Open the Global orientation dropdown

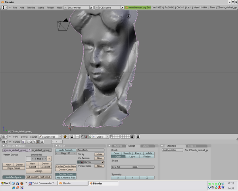pos(102,136)
